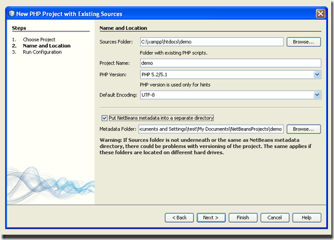Open the PHP Version dropdown arrow

point(317,75)
